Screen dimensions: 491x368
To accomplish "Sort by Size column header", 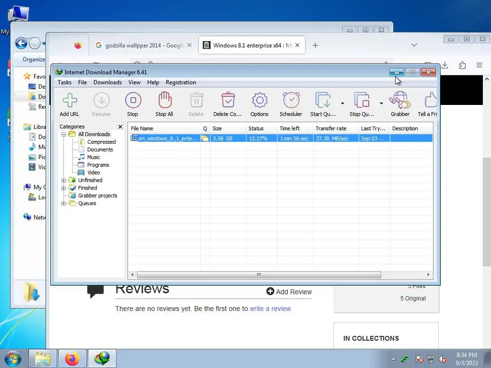I will (228, 128).
